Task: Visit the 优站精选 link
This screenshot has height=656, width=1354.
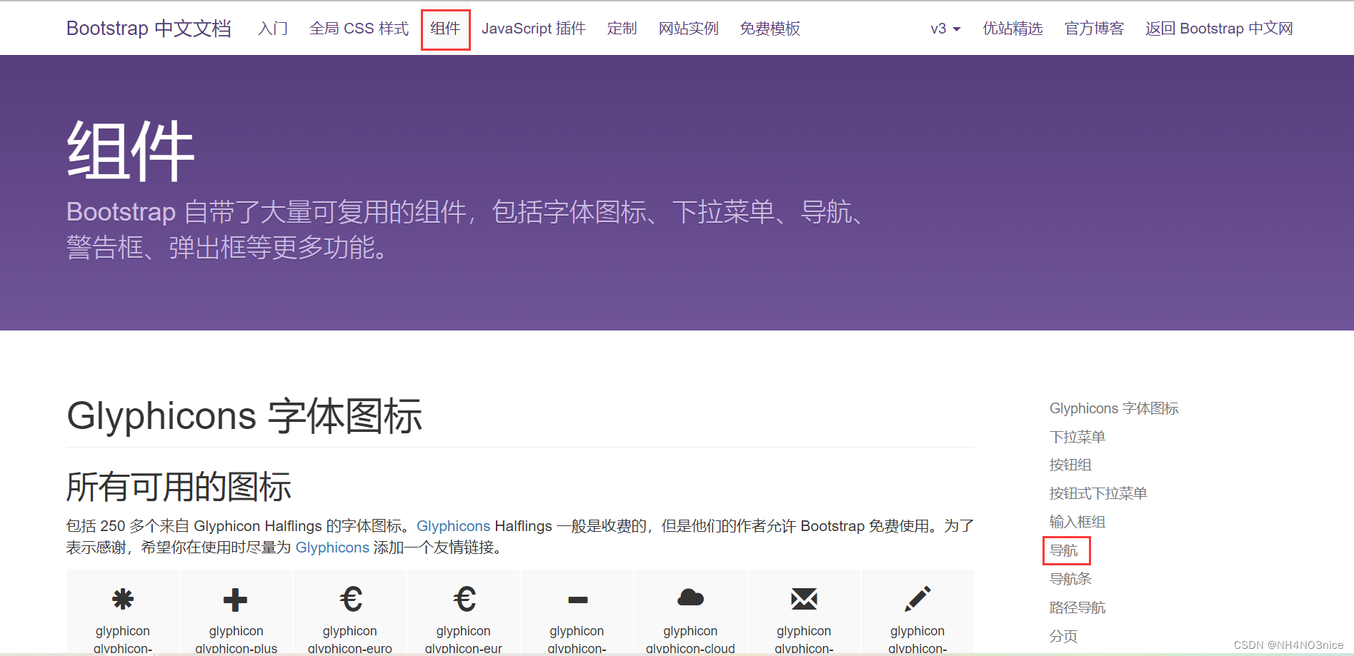Action: tap(1012, 29)
